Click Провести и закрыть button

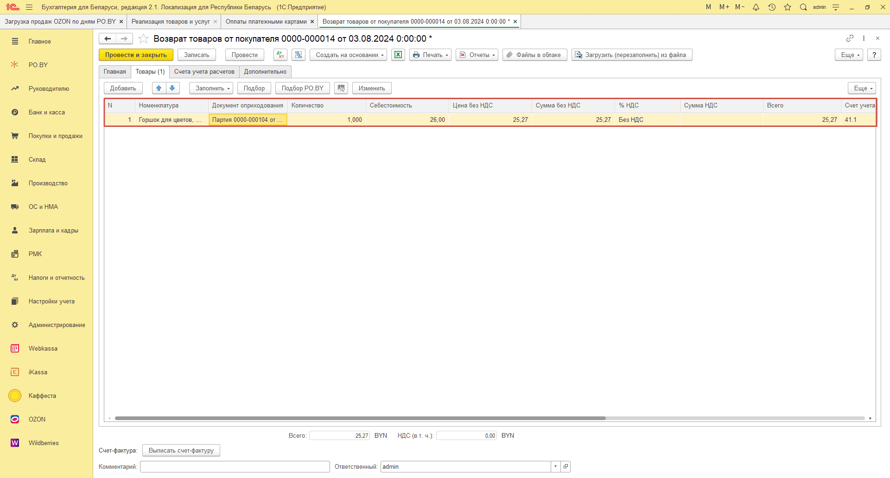[x=136, y=55]
